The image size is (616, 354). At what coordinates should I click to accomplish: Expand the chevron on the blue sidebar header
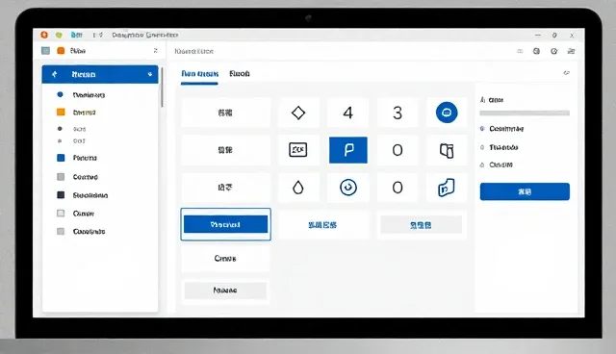(x=150, y=74)
